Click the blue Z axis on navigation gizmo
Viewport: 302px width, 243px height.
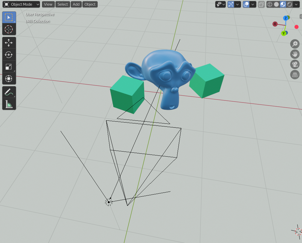(x=286, y=18)
